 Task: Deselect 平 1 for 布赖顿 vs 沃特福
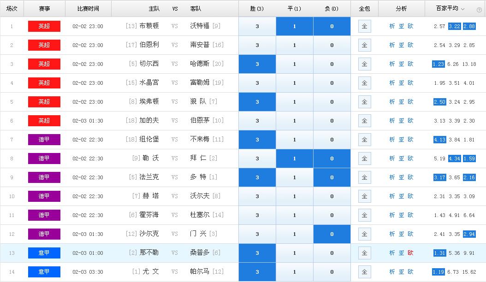pos(295,26)
